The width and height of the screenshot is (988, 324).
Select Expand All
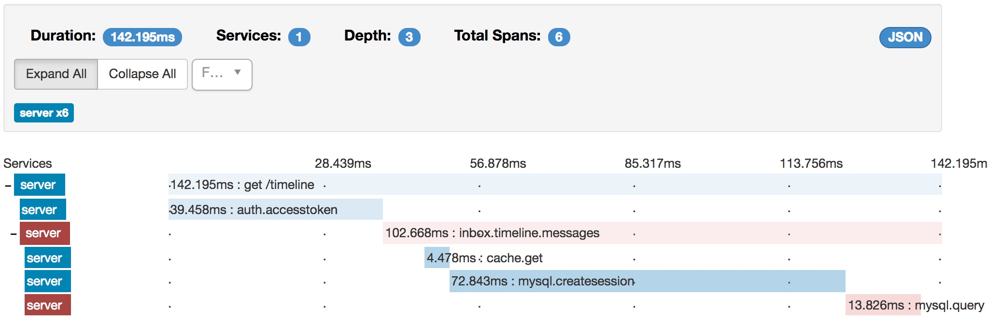[56, 74]
